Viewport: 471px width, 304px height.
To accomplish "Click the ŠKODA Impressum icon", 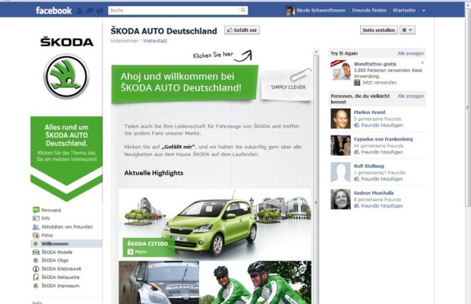I will click(36, 285).
